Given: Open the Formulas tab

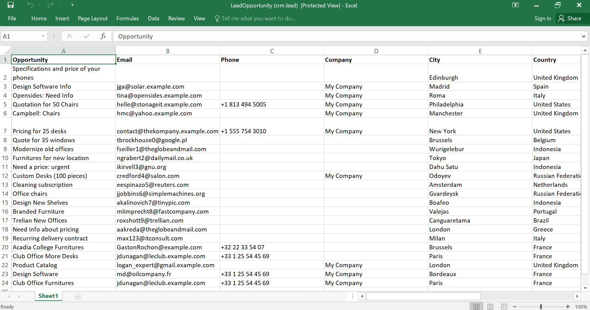Looking at the screenshot, I should tap(128, 18).
